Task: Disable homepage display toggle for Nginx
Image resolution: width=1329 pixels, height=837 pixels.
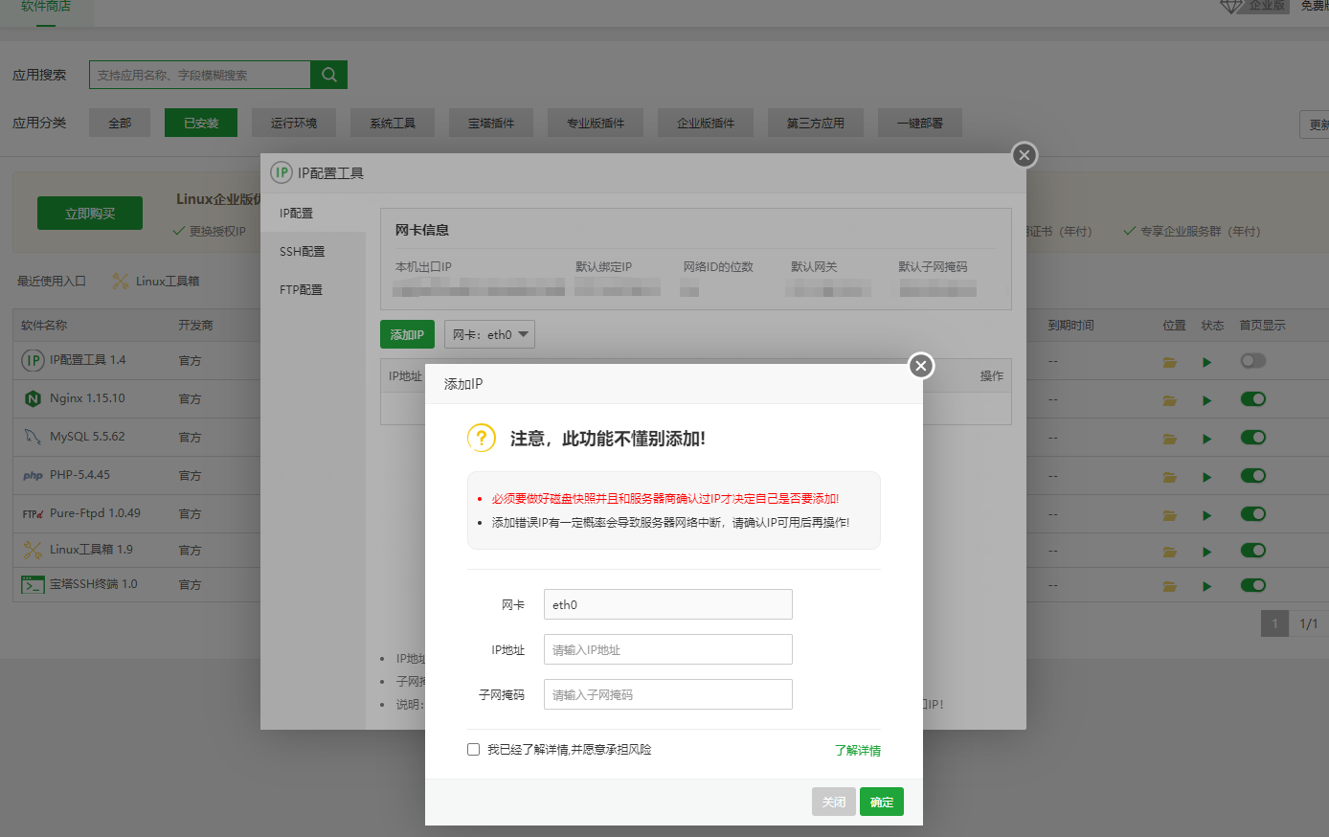Action: coord(1252,399)
